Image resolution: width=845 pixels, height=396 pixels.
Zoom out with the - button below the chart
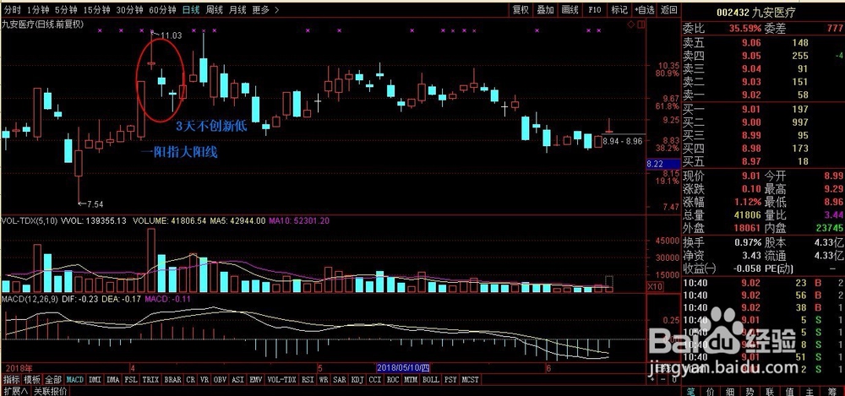[x=662, y=379]
